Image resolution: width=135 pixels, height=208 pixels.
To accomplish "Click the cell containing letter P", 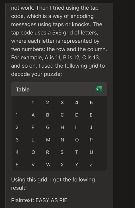I will click(91, 140).
